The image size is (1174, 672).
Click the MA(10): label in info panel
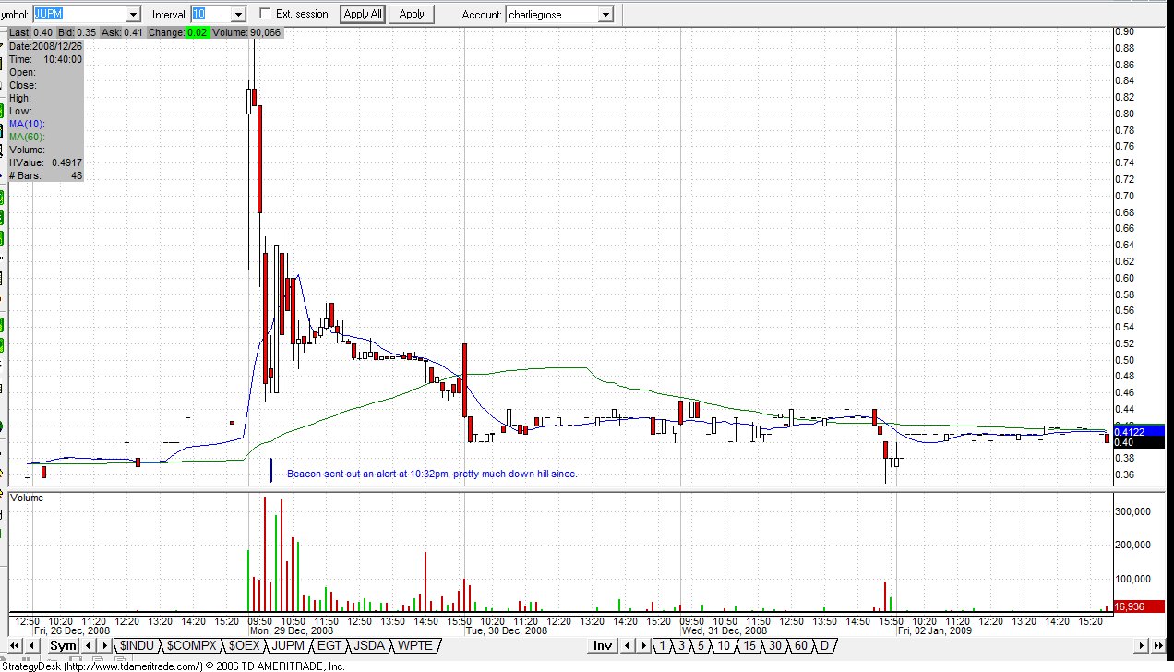[x=27, y=124]
